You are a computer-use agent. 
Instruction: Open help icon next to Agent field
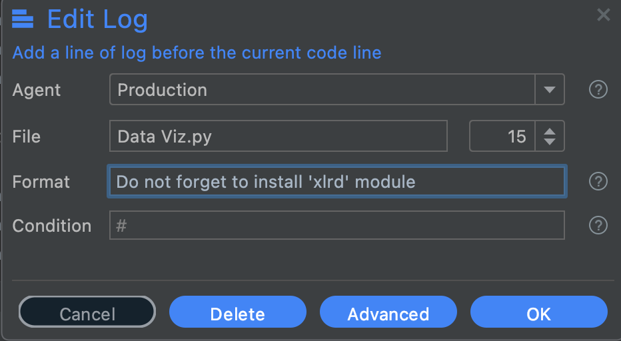(x=598, y=89)
